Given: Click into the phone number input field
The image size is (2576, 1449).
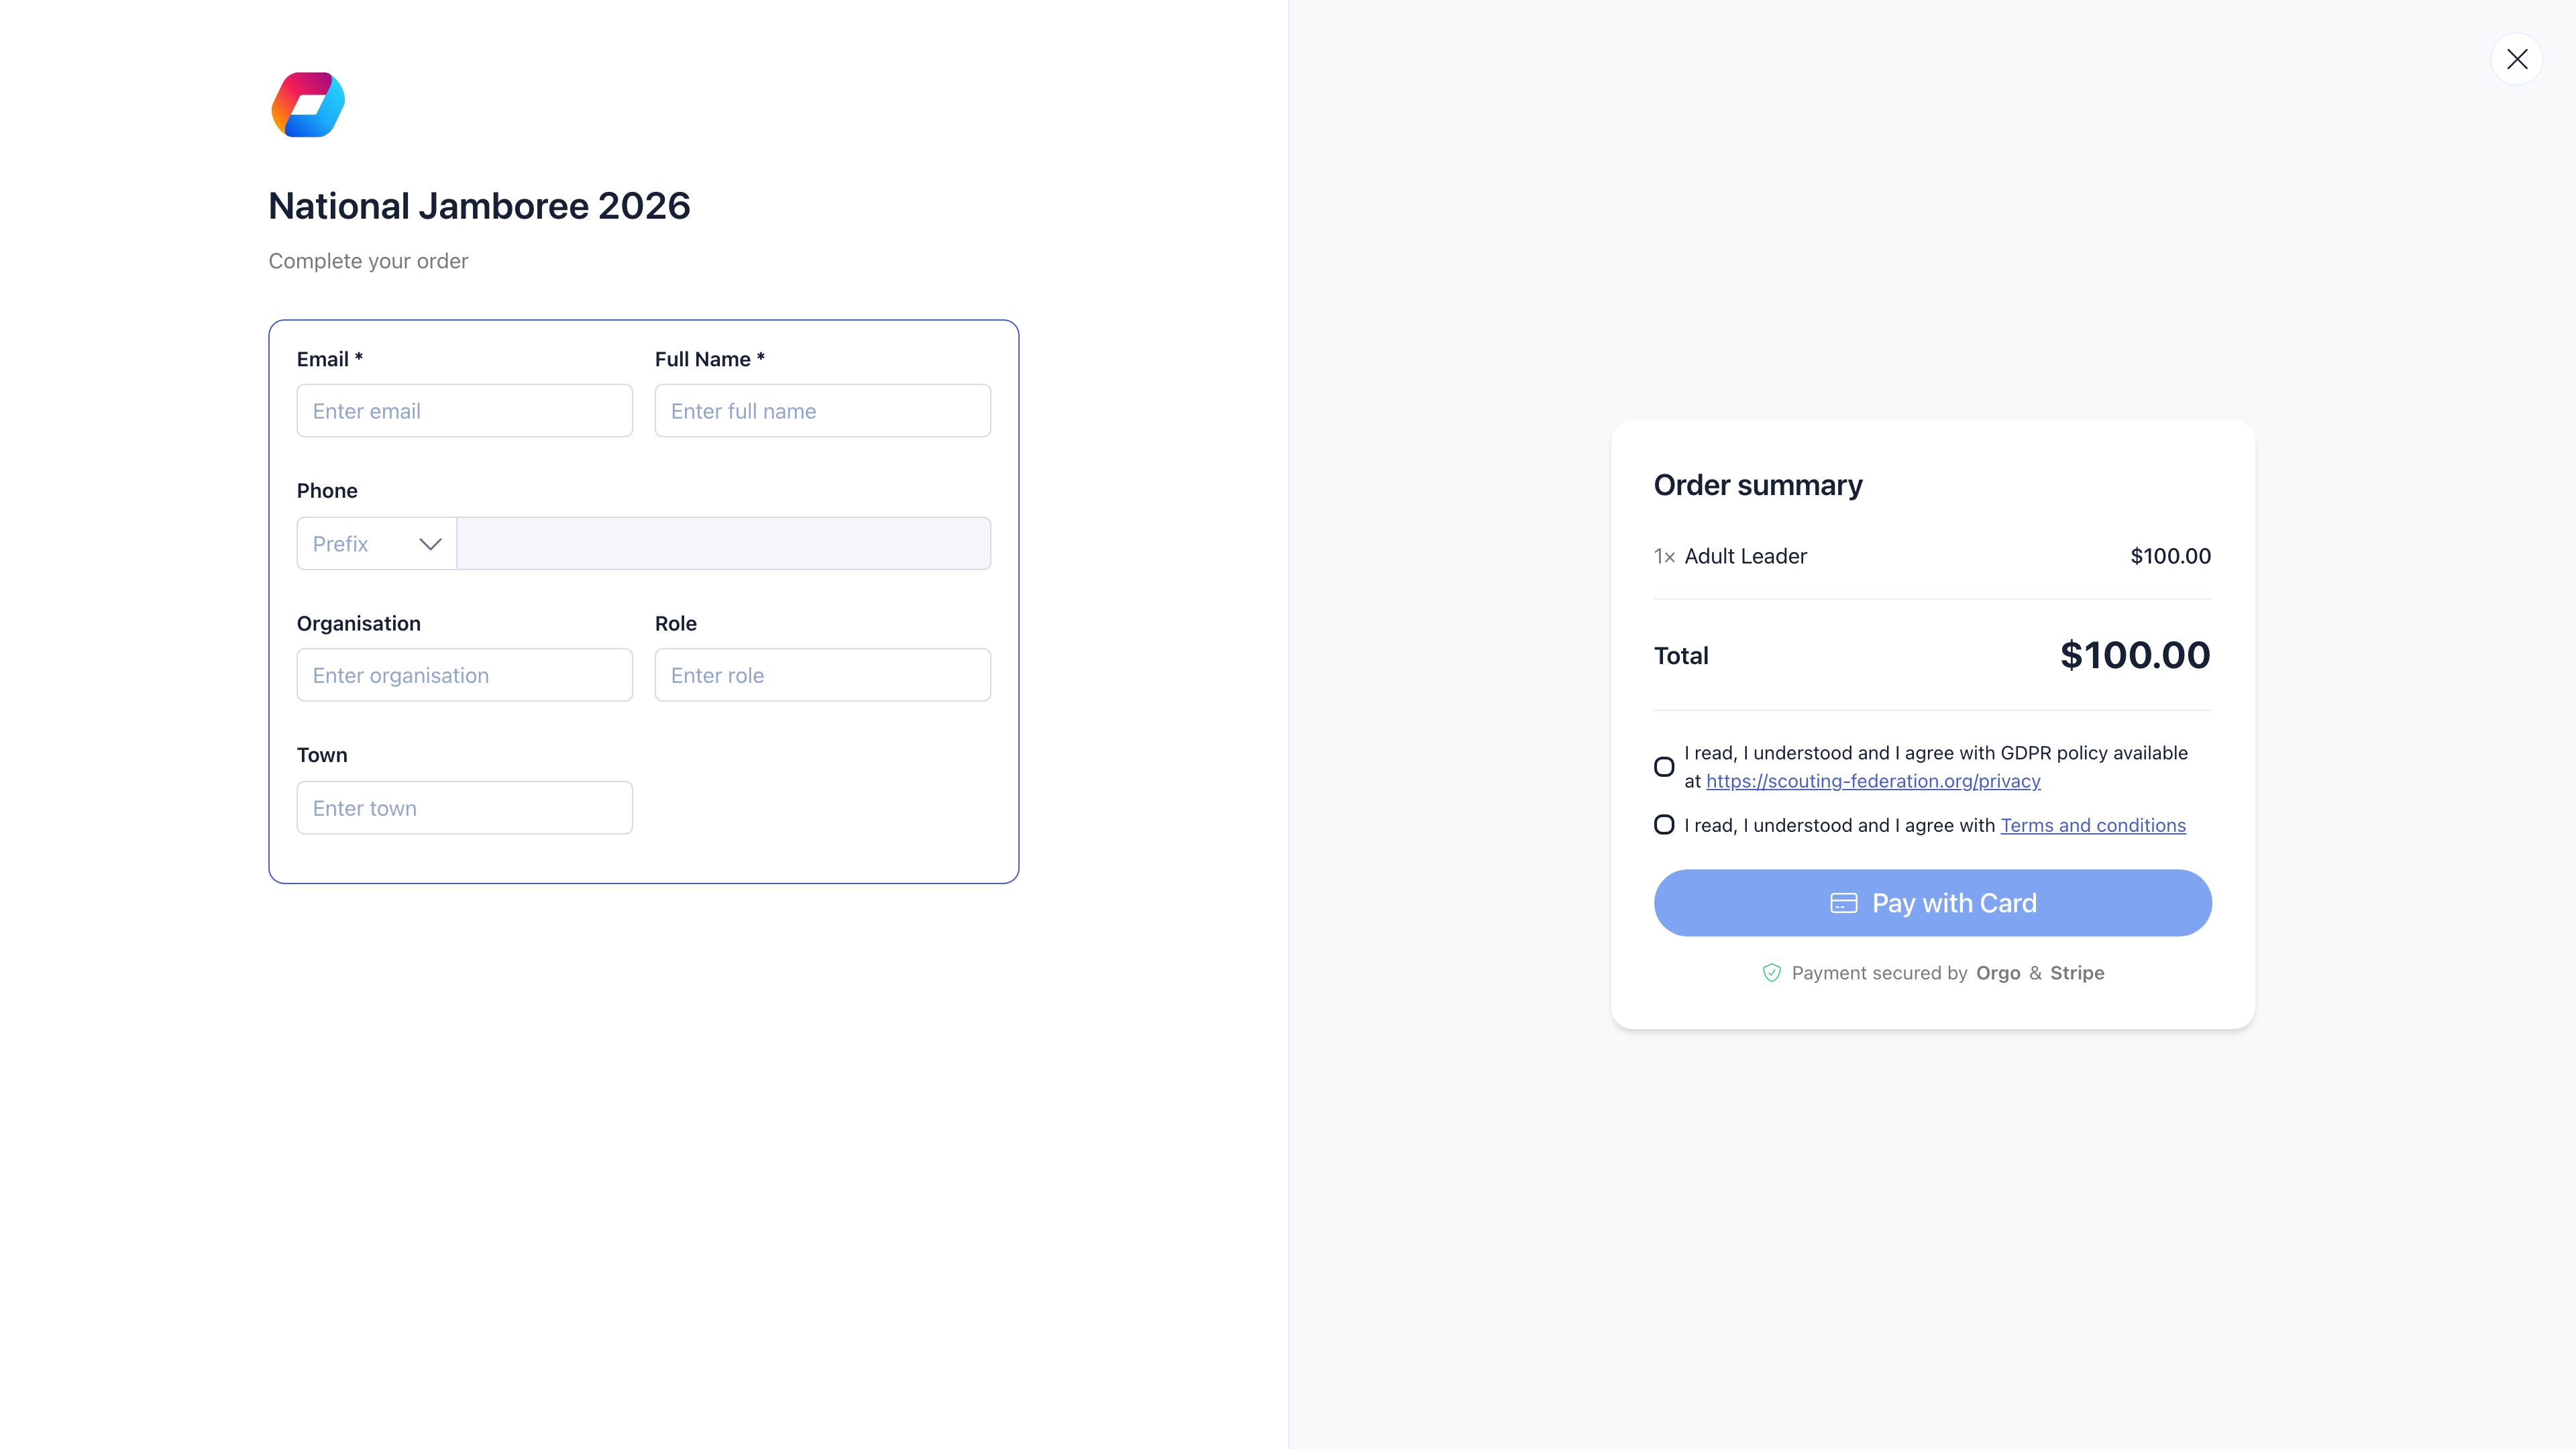Looking at the screenshot, I should [723, 543].
